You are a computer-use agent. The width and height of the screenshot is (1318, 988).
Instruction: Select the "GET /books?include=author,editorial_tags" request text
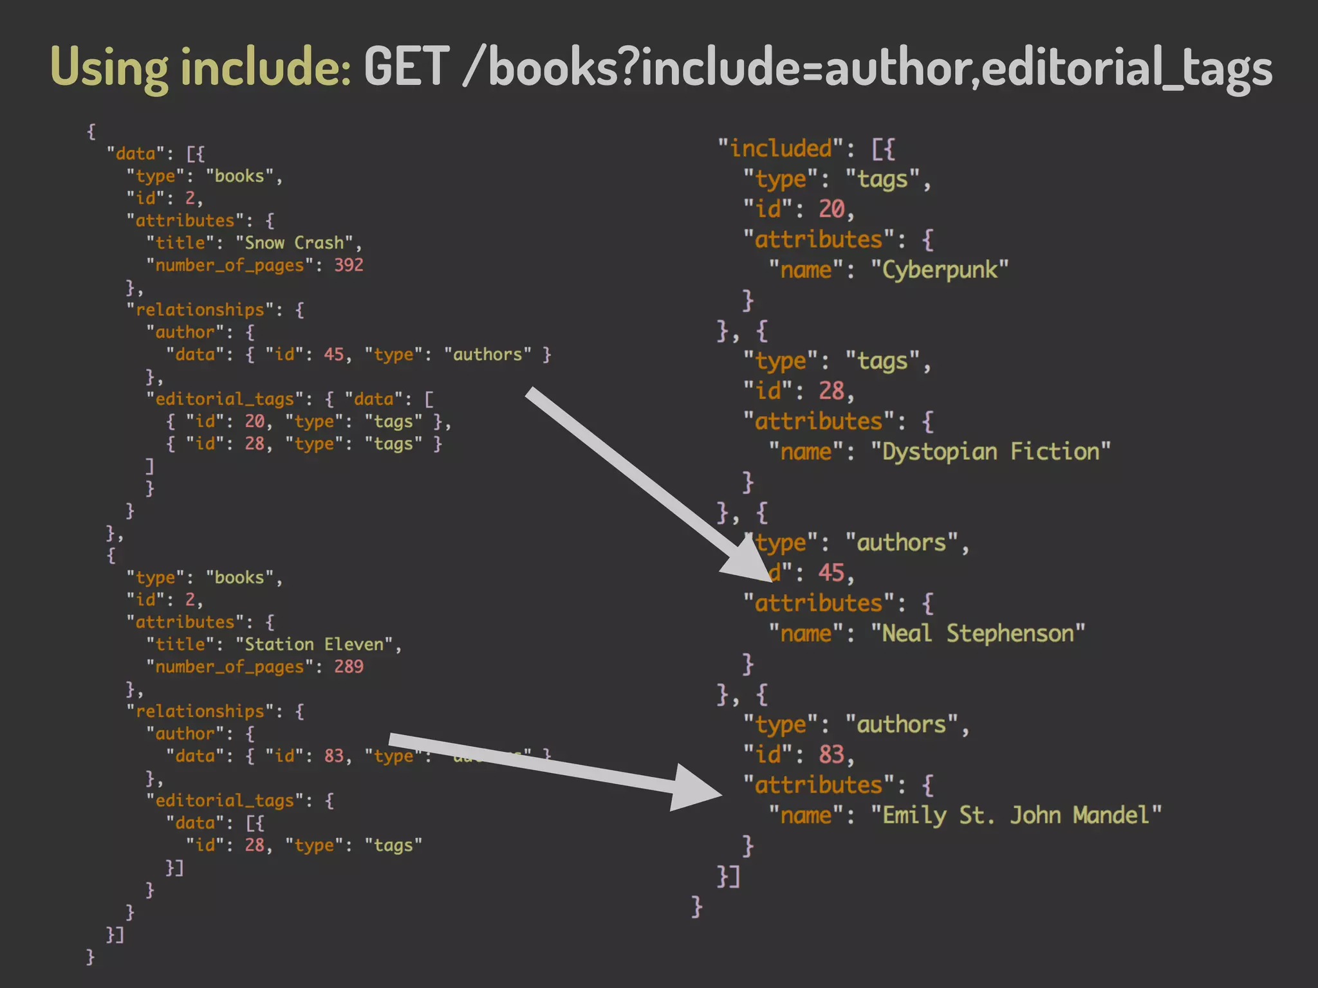[x=818, y=68]
